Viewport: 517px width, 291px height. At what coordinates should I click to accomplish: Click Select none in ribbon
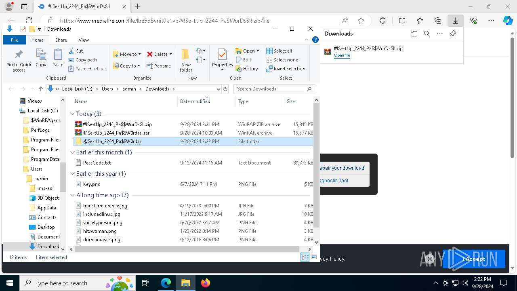tap(282, 60)
